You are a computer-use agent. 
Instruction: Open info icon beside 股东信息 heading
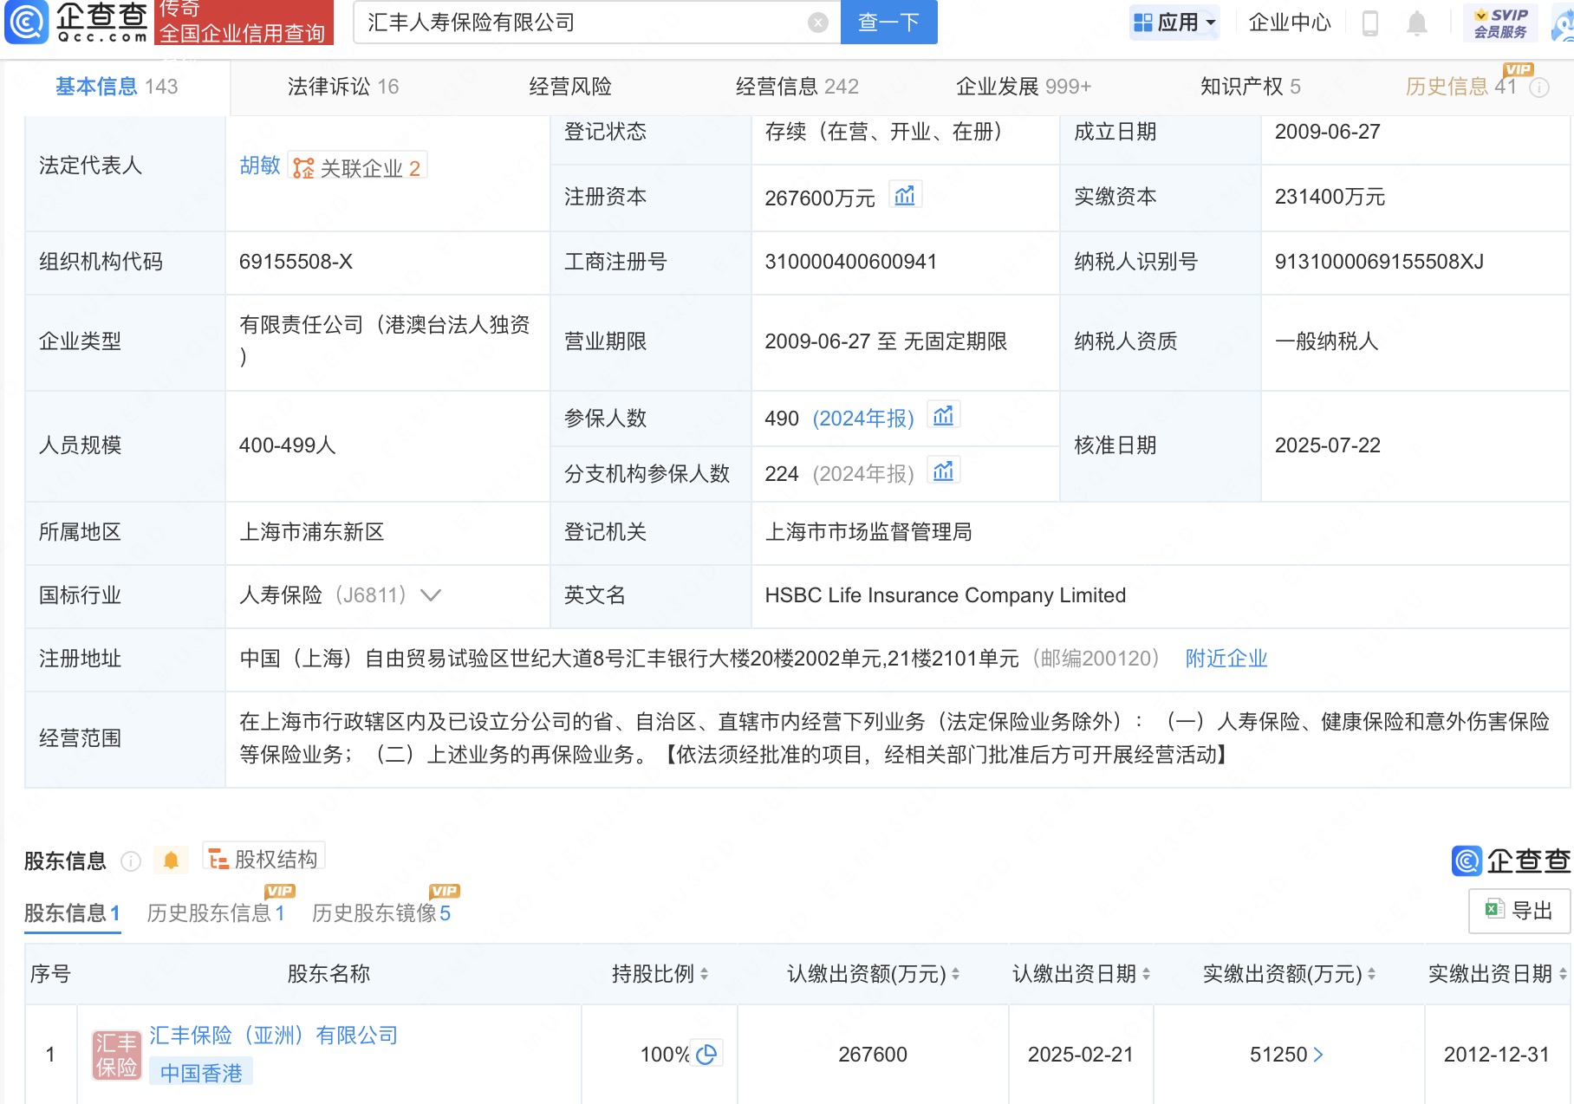(x=131, y=860)
